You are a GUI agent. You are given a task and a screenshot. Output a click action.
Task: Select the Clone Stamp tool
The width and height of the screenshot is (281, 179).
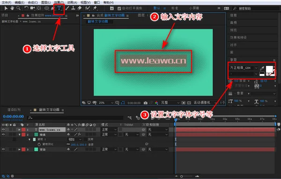pyautogui.click(x=73, y=8)
